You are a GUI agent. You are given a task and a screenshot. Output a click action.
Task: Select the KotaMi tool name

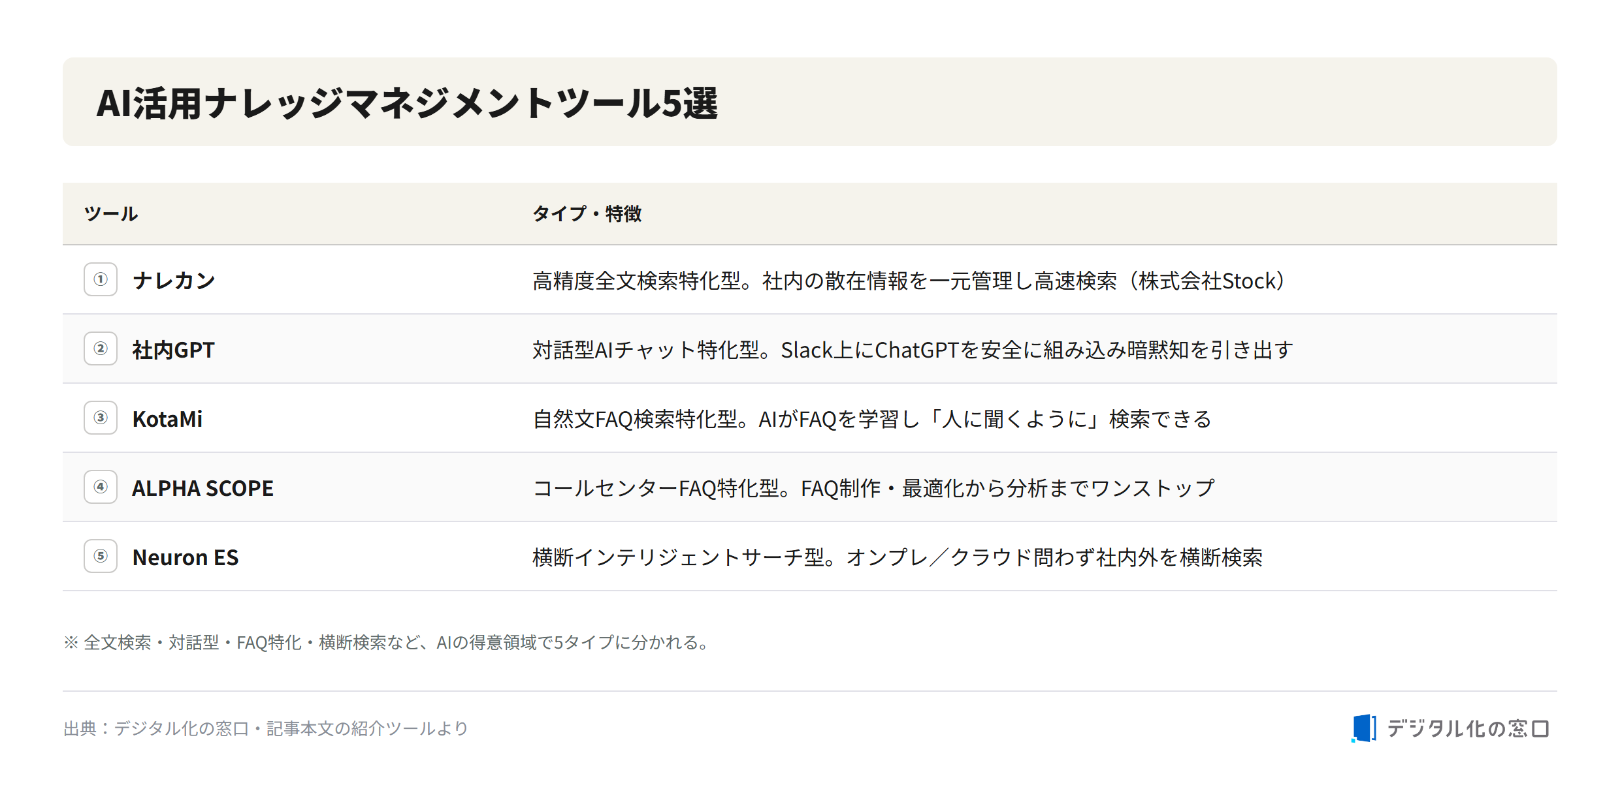167,419
